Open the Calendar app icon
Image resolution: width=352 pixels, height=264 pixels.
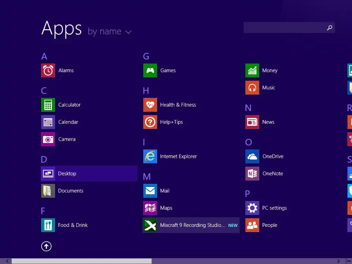tap(48, 122)
